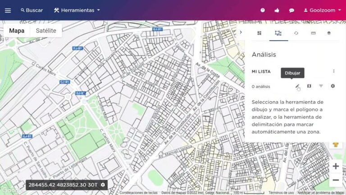Image resolution: width=346 pixels, height=195 pixels.
Task: Open the dashboard grid panel tab
Action: coord(259,33)
